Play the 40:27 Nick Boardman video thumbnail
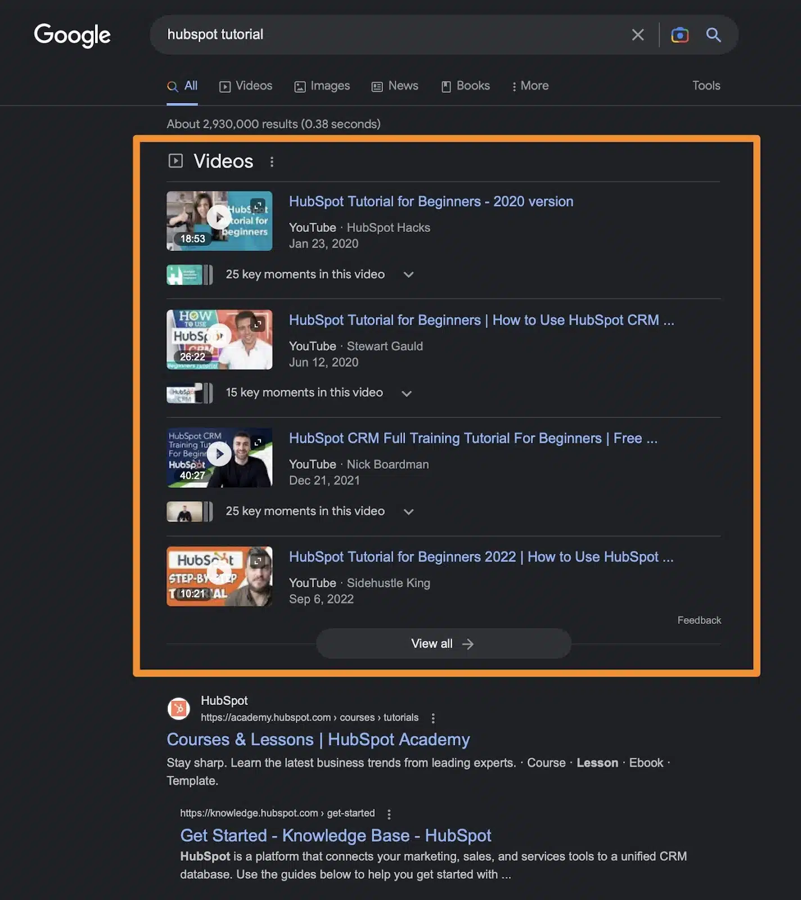The image size is (801, 900). coord(219,458)
